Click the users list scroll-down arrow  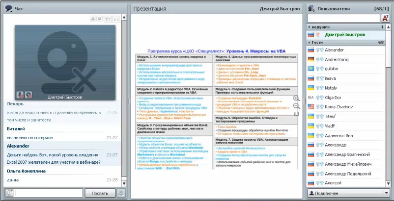[388, 184]
